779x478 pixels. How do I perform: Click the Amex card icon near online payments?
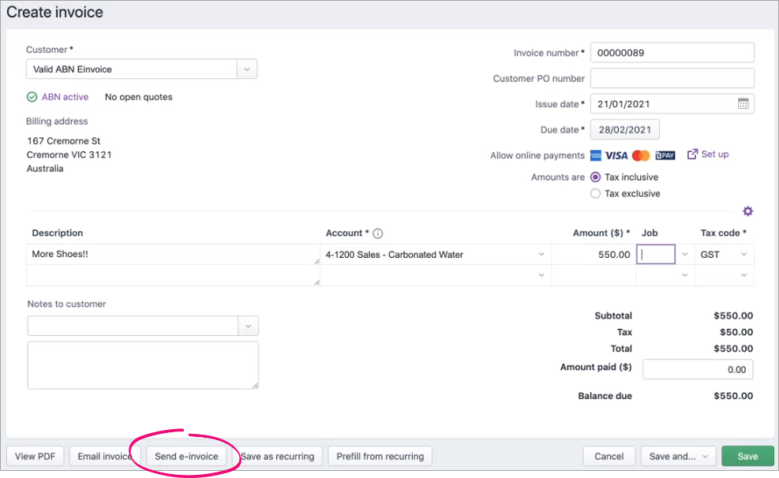pyautogui.click(x=595, y=155)
